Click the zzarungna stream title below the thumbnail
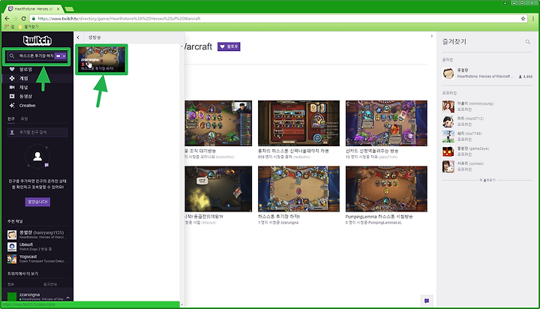Viewport: 540px width, 309px height. [x=279, y=216]
